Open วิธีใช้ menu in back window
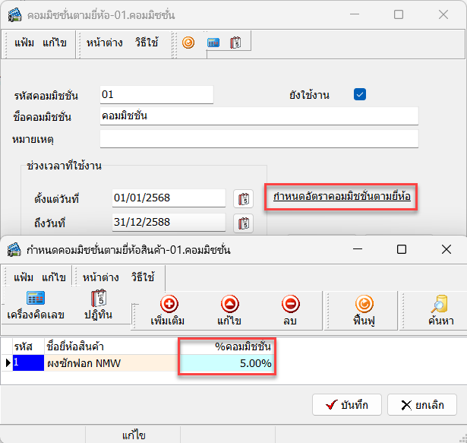Screen dimensions: 467x443 pyautogui.click(x=147, y=43)
